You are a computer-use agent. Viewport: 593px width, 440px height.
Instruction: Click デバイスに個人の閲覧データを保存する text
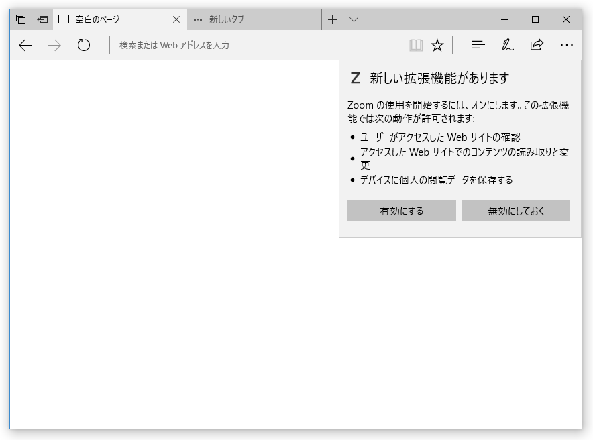click(437, 180)
